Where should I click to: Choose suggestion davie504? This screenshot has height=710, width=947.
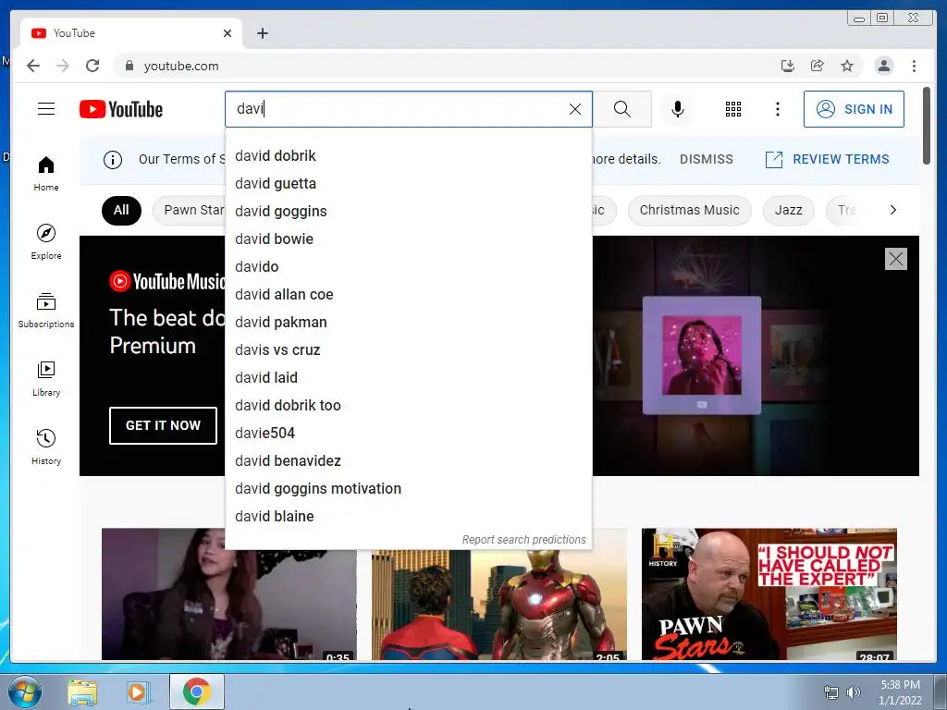click(408, 434)
